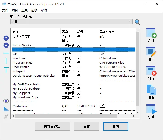Move the selected item up with the up arrow

(x=6, y=38)
